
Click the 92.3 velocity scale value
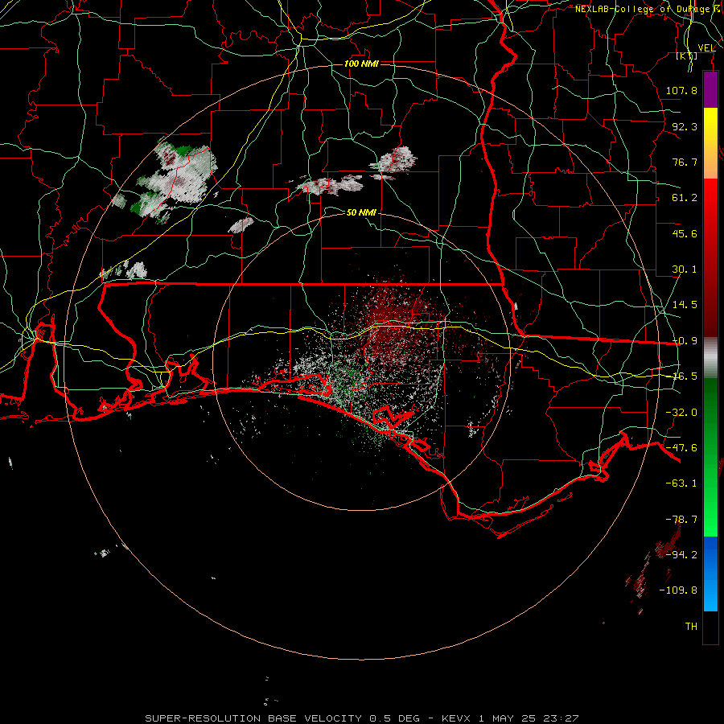(685, 126)
